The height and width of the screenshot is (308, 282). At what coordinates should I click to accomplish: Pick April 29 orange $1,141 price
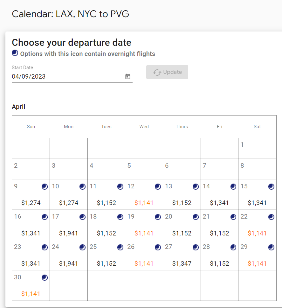[257, 263]
